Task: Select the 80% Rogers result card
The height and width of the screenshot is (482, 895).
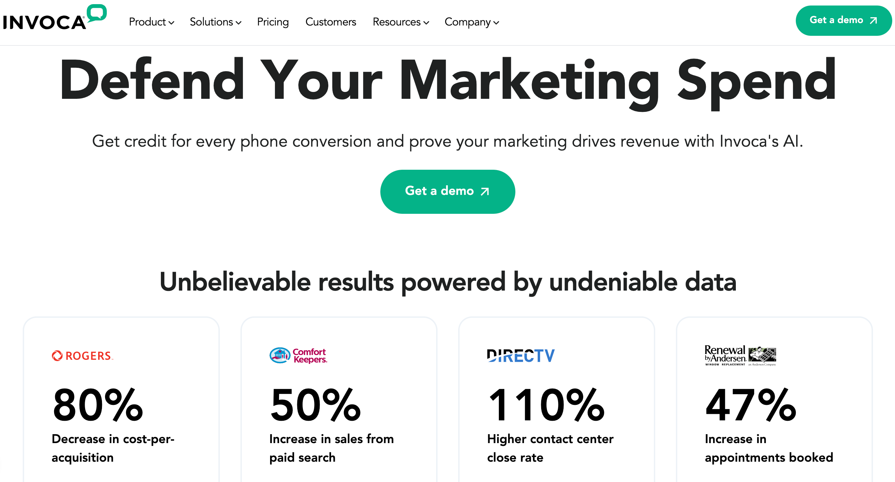Action: 121,399
